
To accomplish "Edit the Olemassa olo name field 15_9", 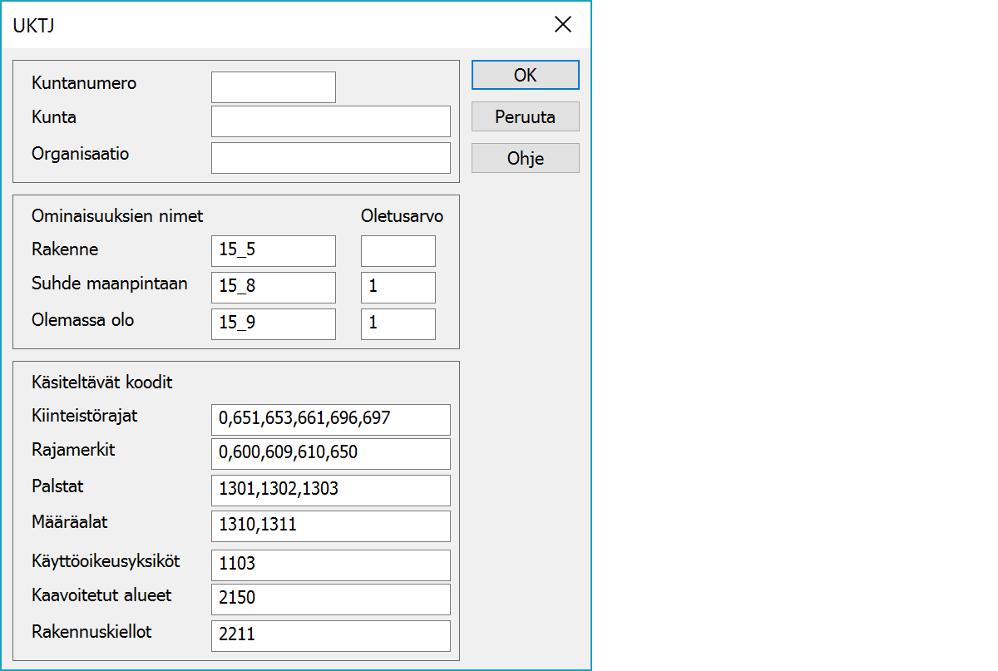I will [273, 324].
